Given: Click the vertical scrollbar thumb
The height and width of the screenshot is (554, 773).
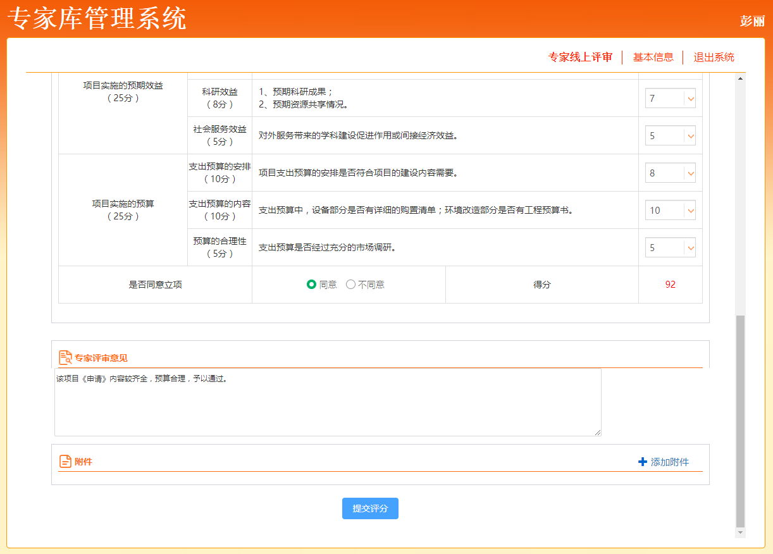Looking at the screenshot, I should 741,421.
